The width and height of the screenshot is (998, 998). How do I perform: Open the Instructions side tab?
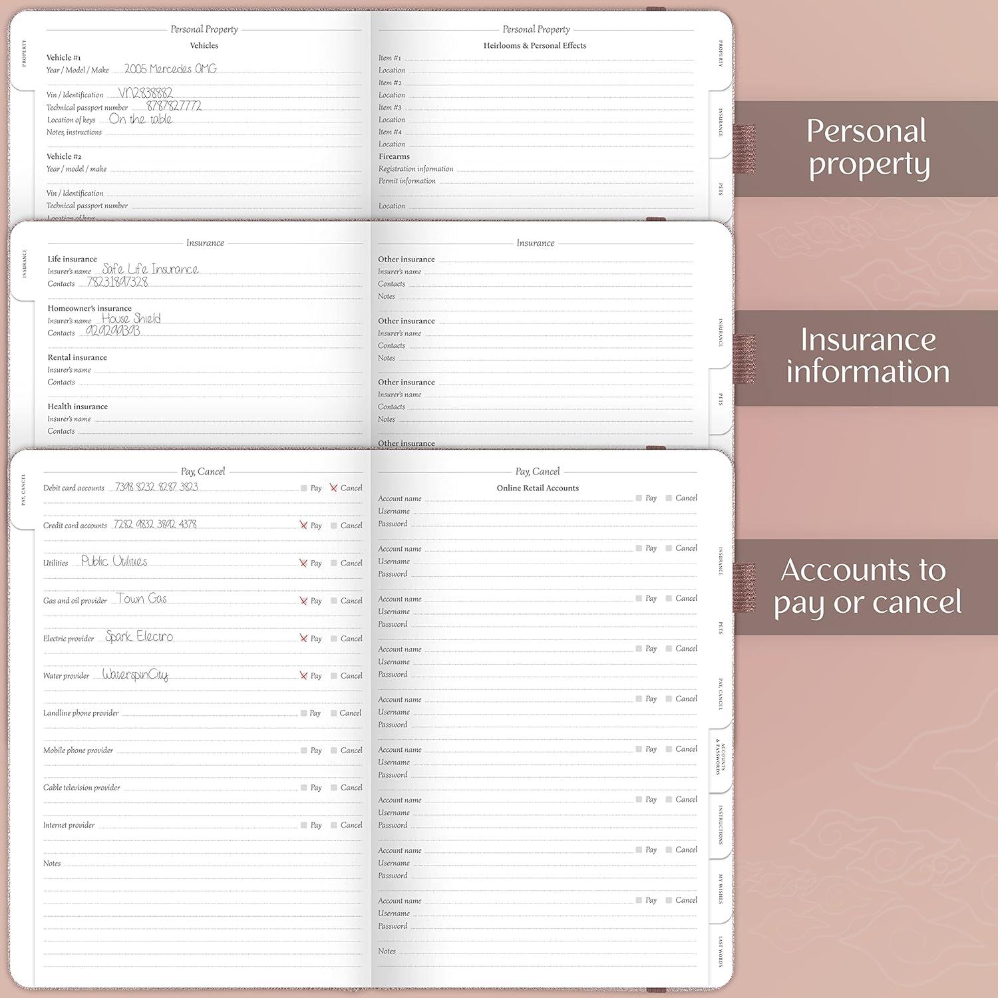tap(720, 825)
